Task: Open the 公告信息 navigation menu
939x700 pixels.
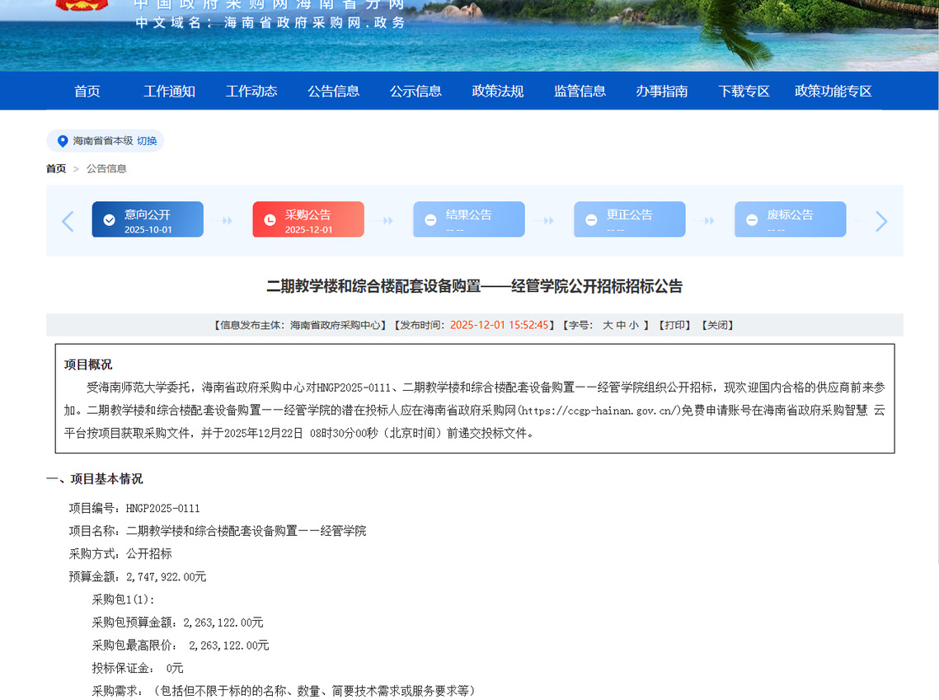Action: coord(334,92)
